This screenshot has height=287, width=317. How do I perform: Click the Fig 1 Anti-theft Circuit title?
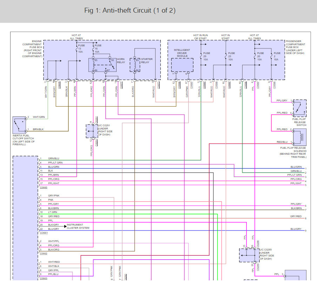130,11
